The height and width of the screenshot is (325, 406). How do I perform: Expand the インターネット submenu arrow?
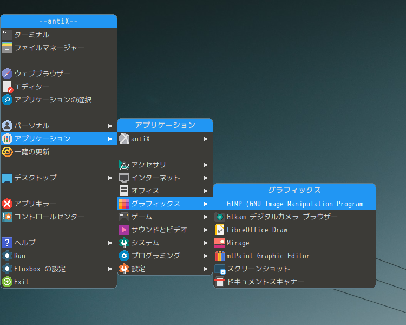pos(206,178)
